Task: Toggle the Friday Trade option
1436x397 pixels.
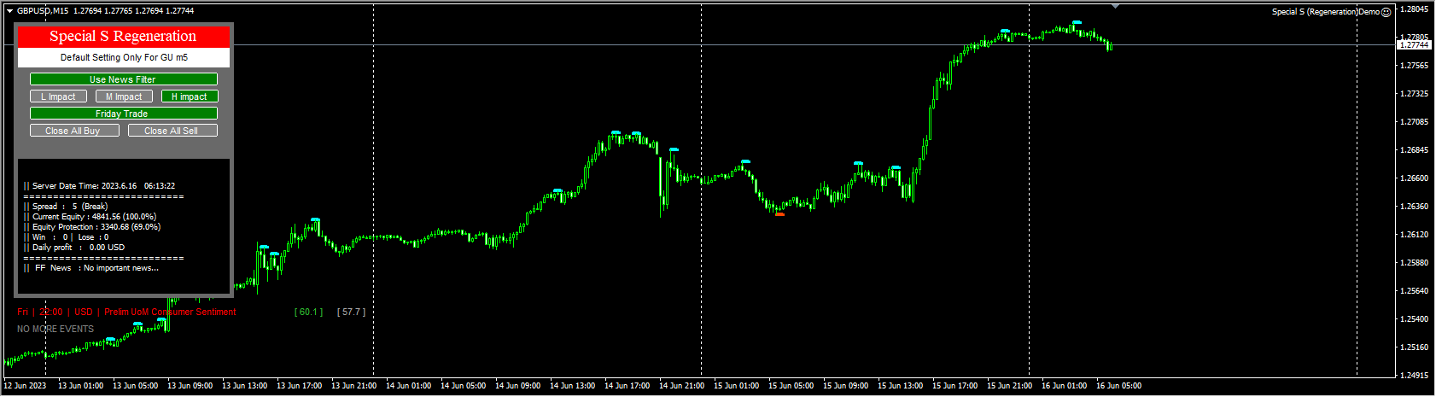Action: pyautogui.click(x=123, y=114)
